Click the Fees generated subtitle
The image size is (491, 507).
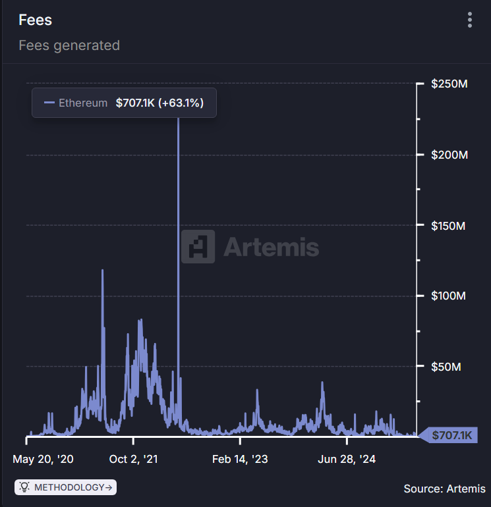69,45
